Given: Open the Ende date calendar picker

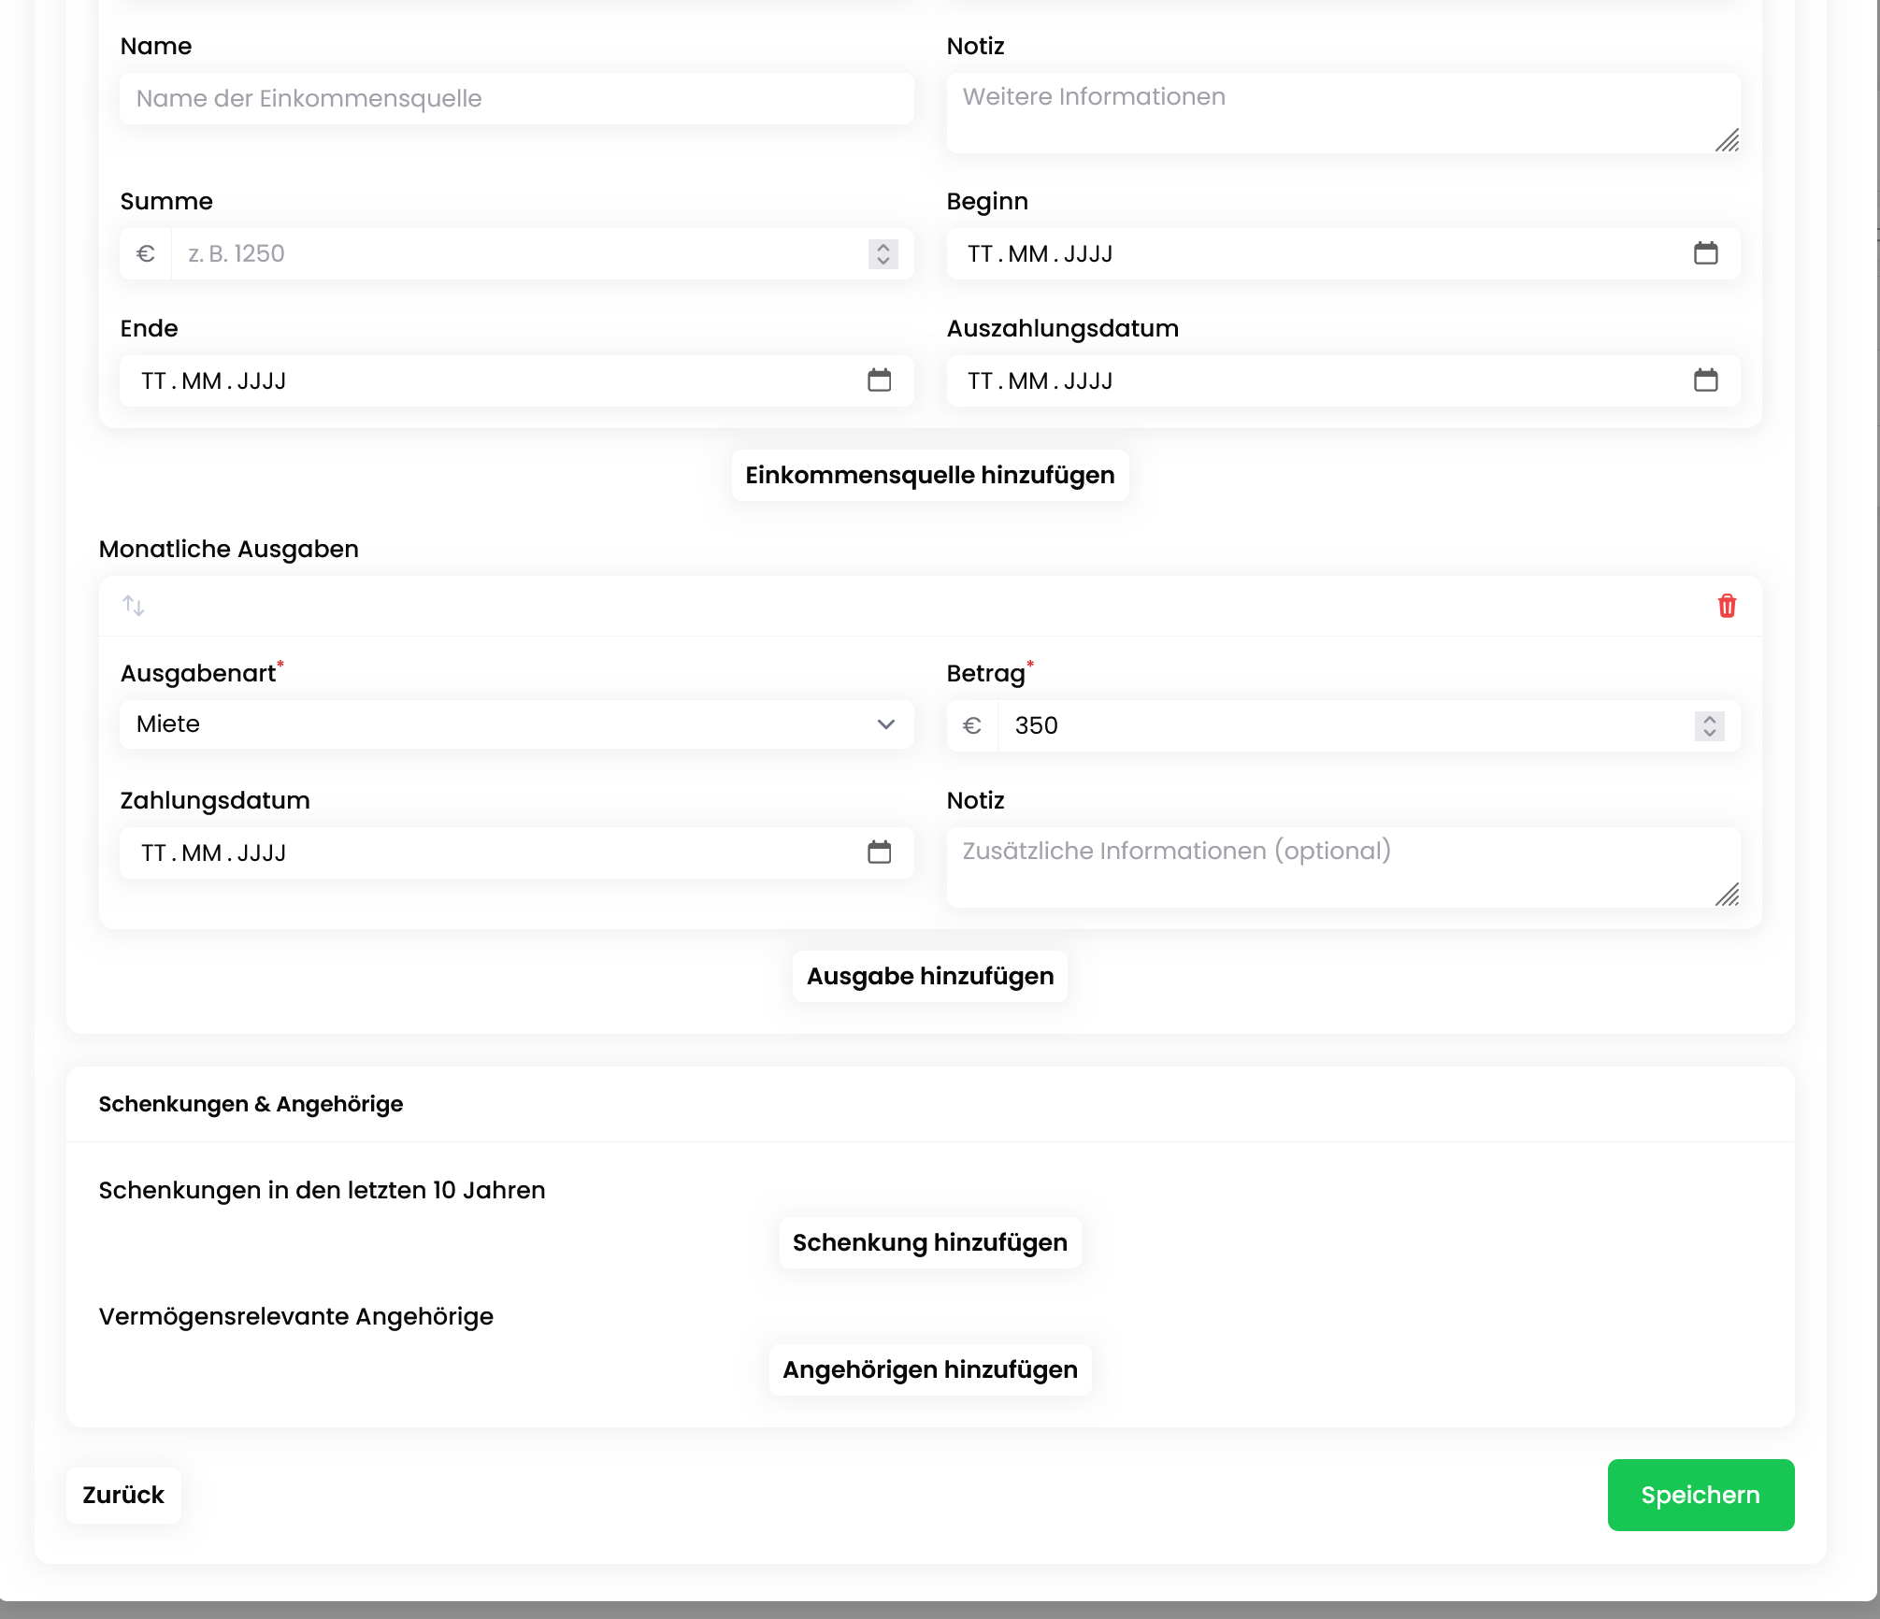Looking at the screenshot, I should click(879, 380).
